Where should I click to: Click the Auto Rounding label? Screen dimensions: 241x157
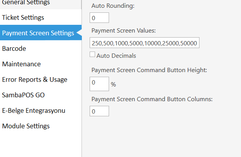tap(113, 6)
